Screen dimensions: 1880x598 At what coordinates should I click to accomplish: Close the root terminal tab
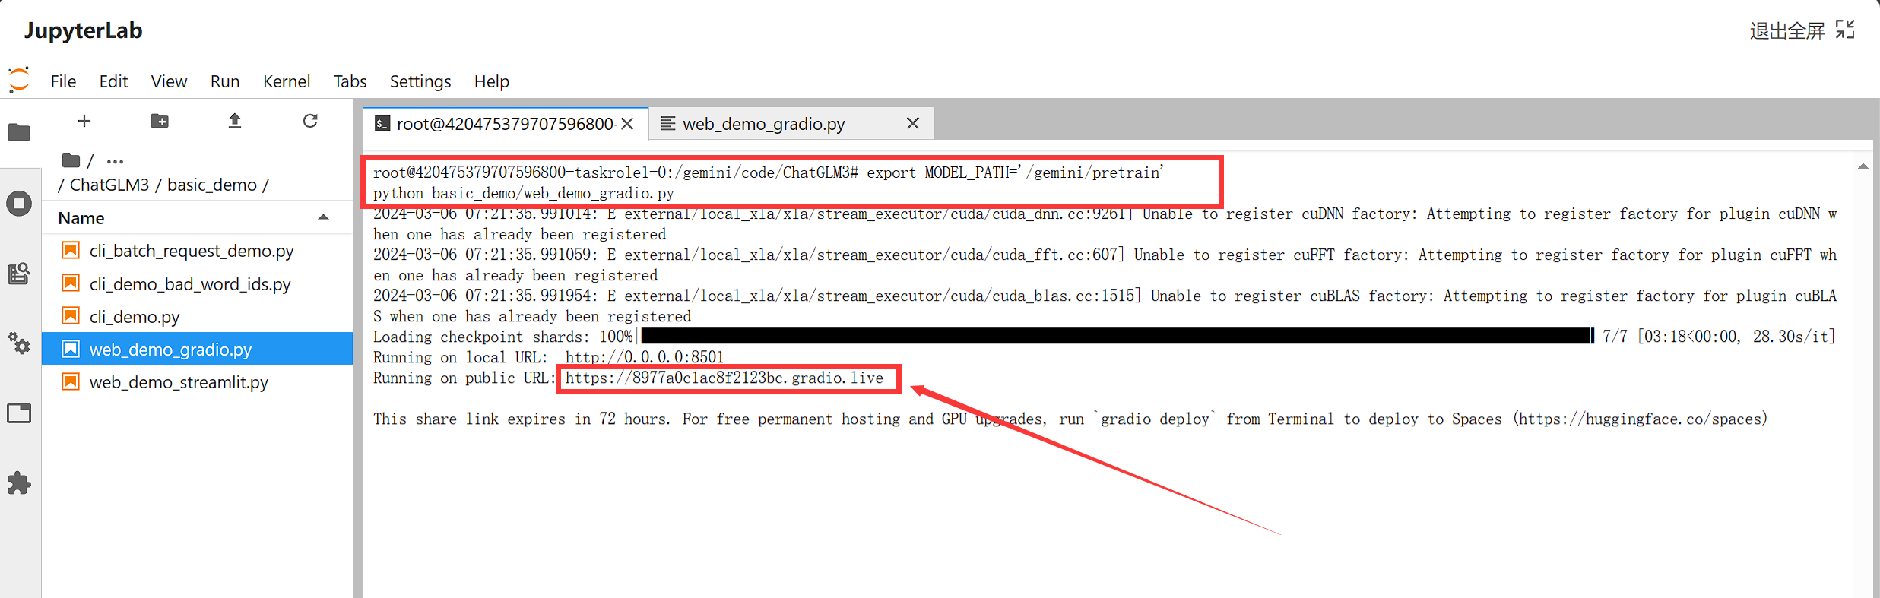point(627,124)
